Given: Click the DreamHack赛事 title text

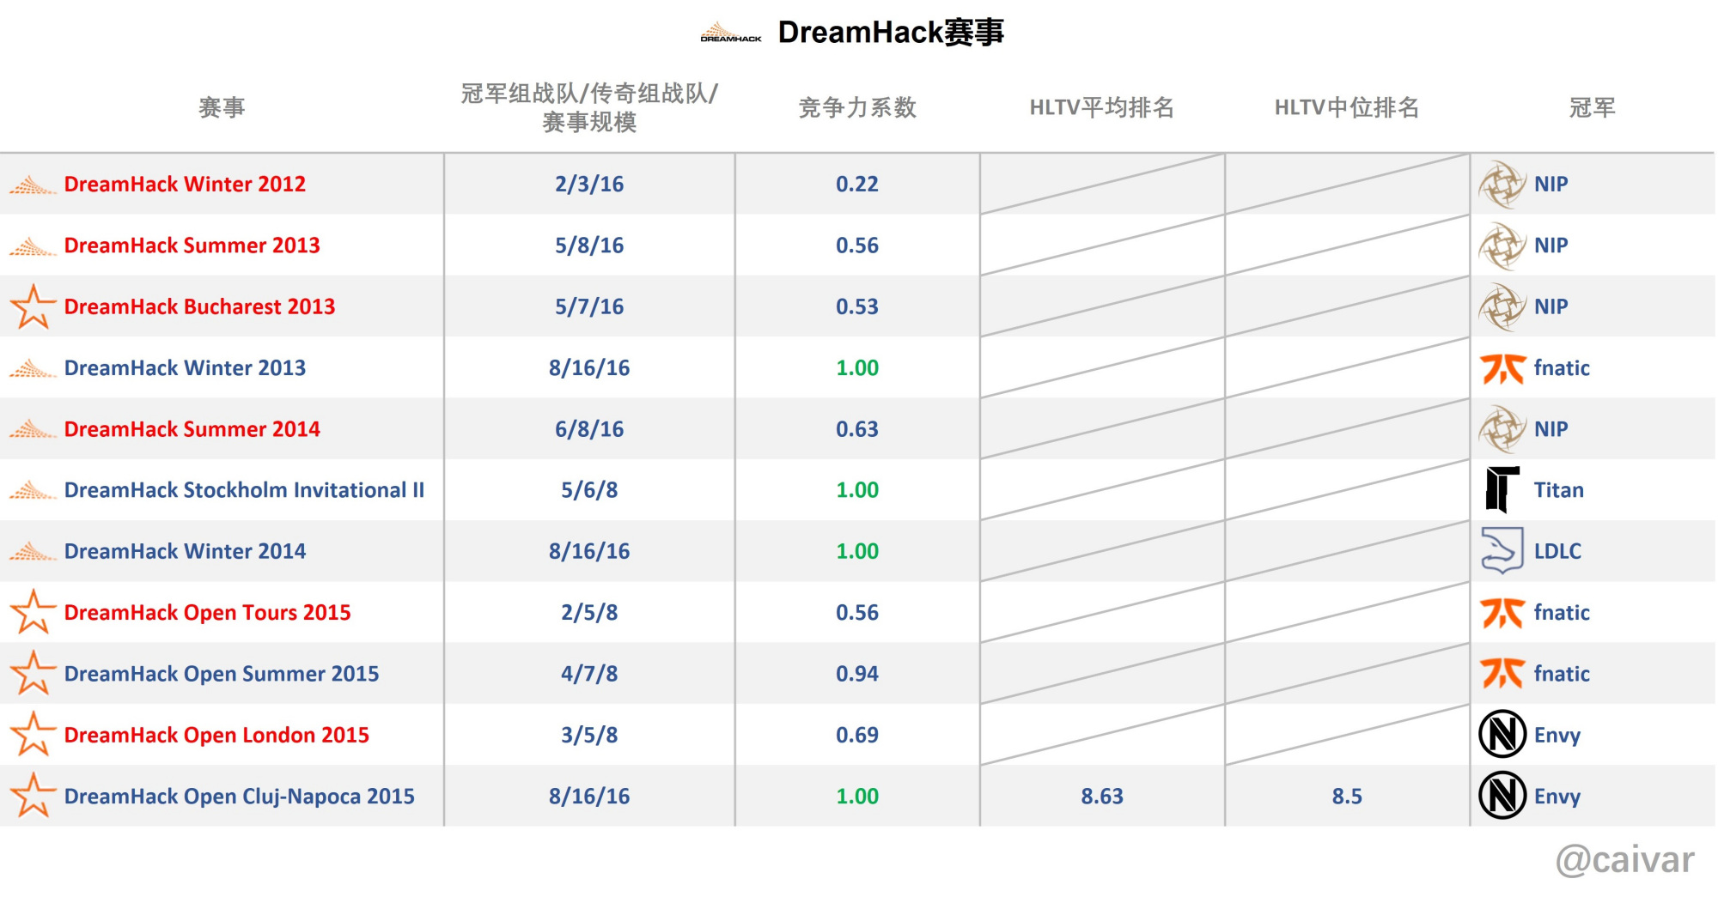Looking at the screenshot, I should click(891, 33).
